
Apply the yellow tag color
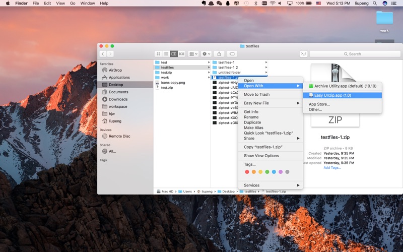(260, 172)
